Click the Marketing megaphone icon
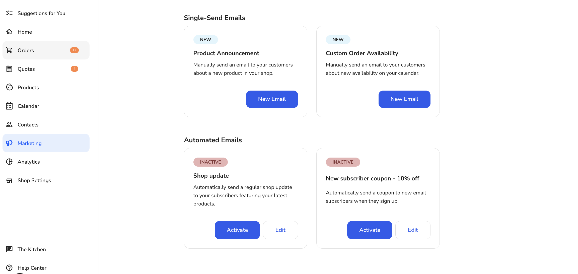 (9, 143)
